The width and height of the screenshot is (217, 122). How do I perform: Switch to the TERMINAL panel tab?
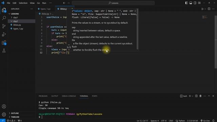pyautogui.click(x=84, y=96)
